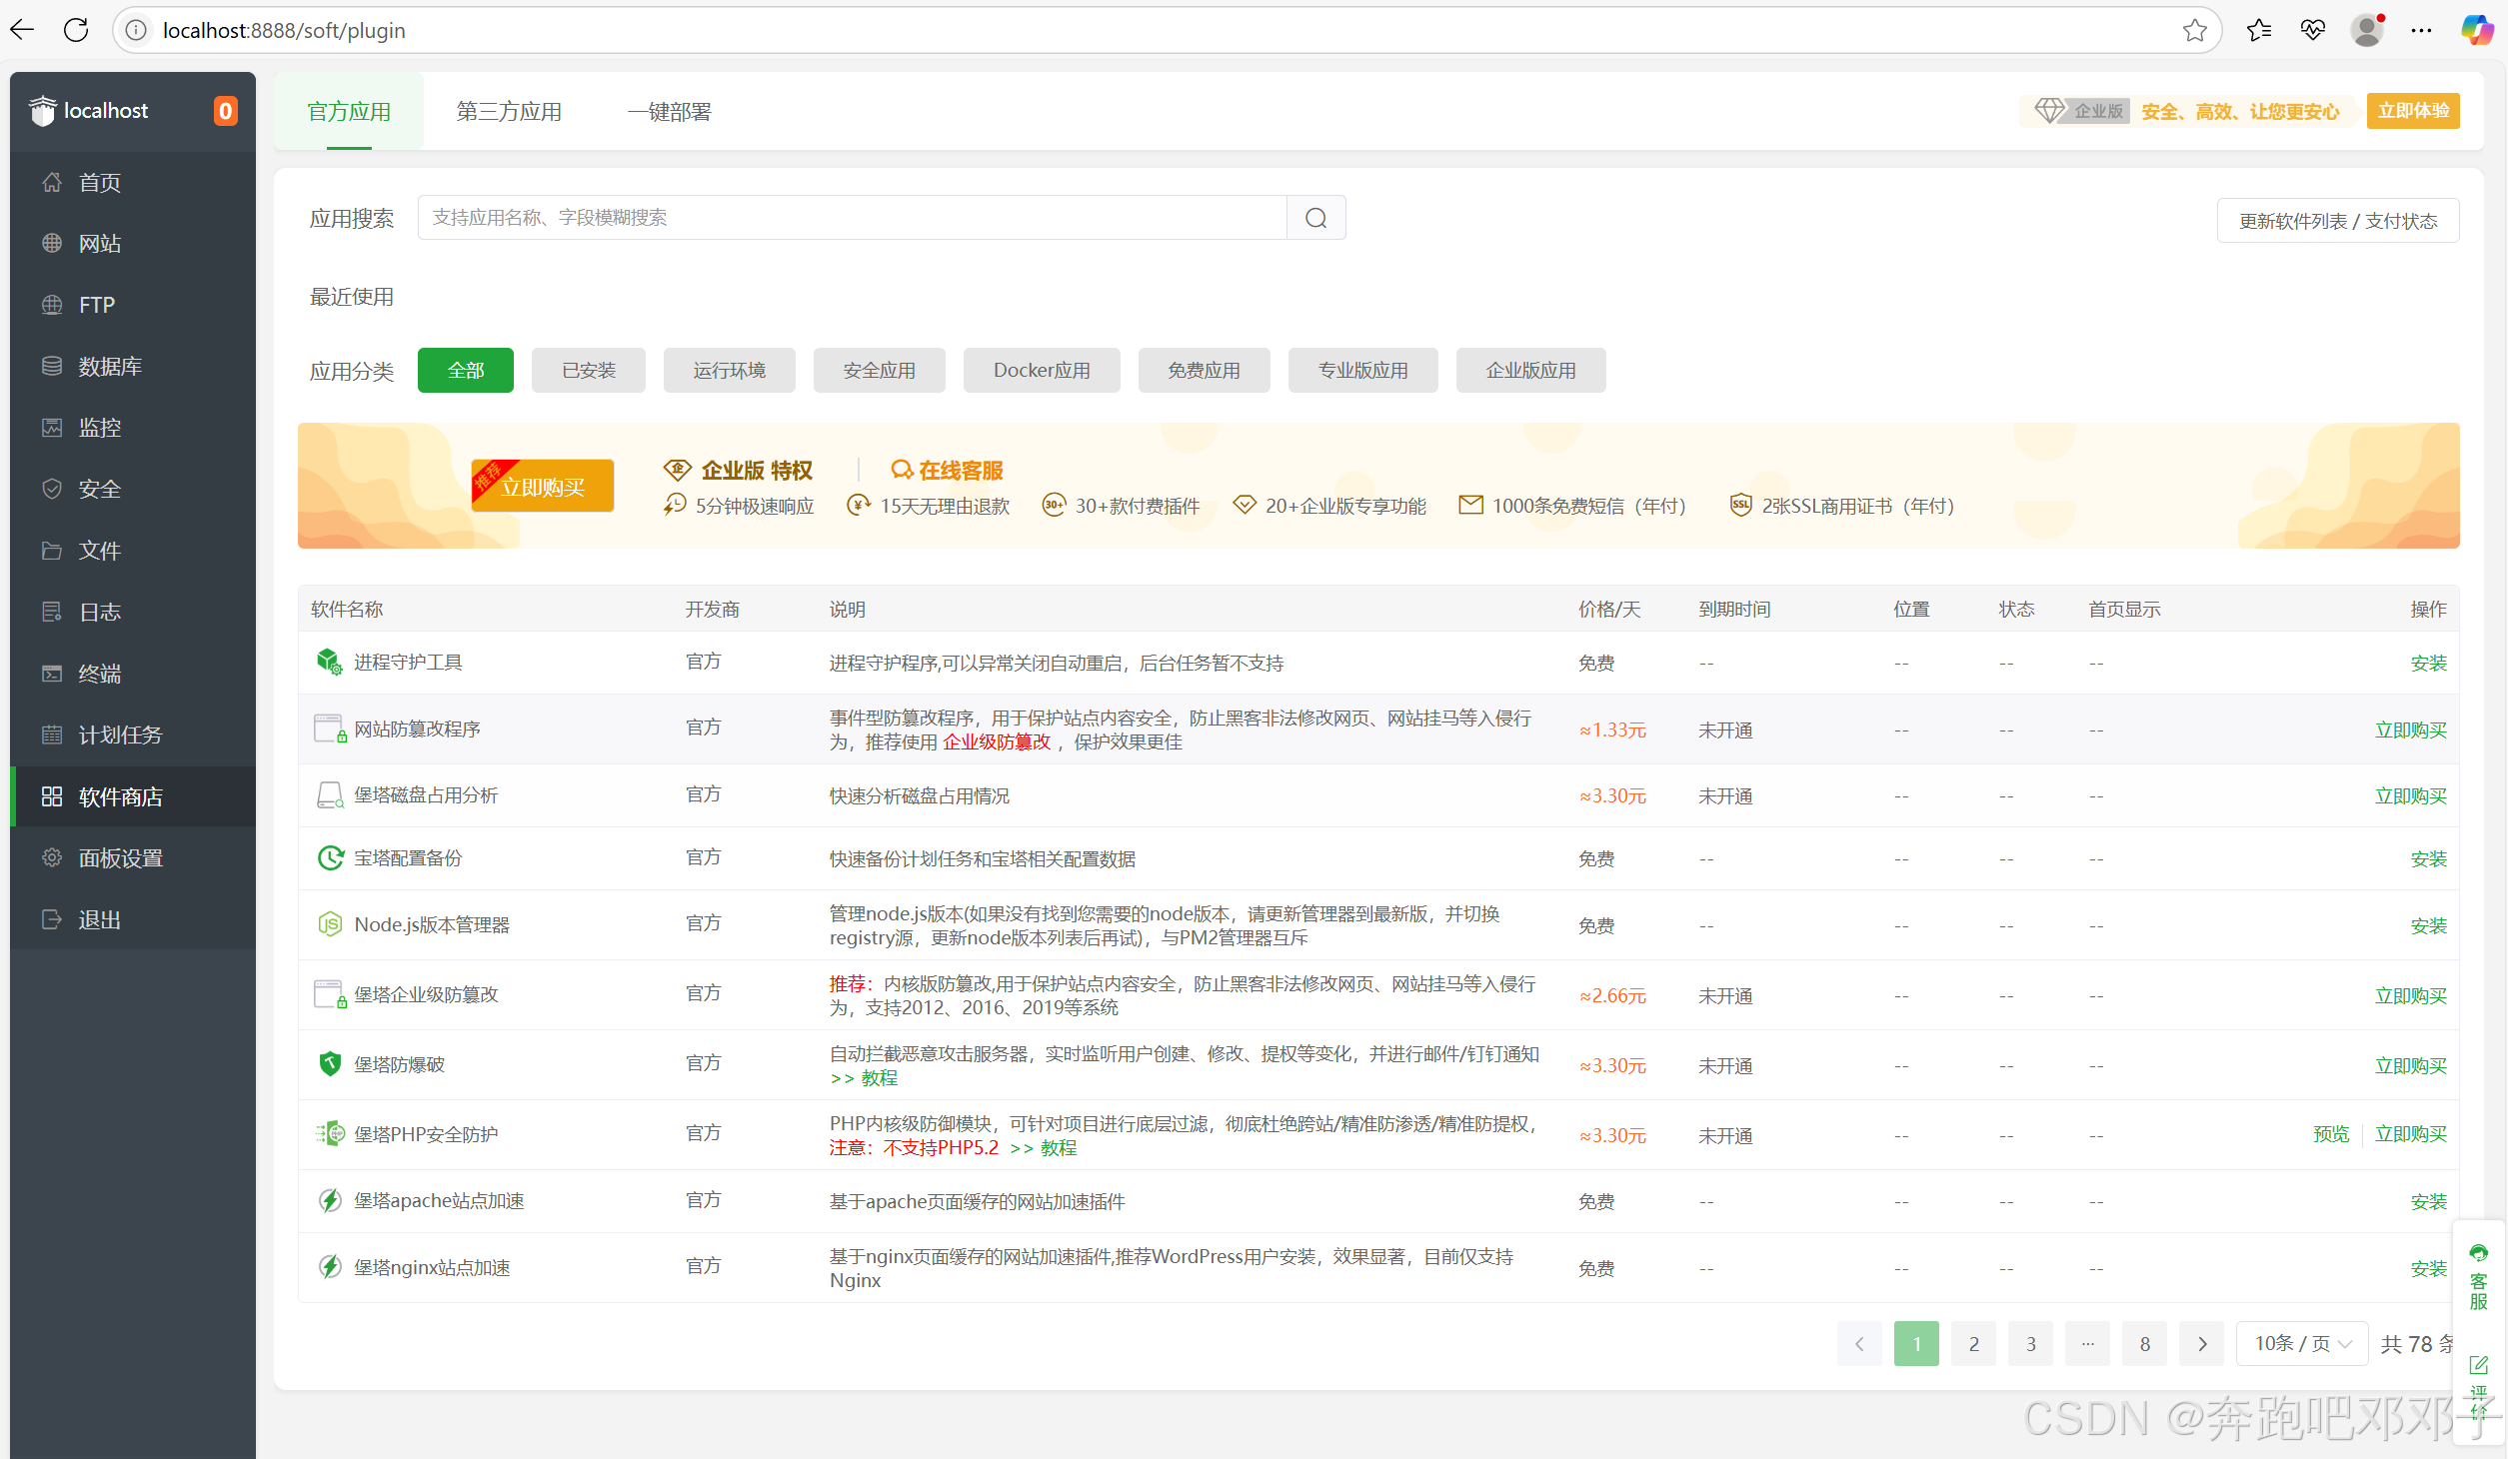Open the FTP sidebar item
This screenshot has width=2508, height=1459.
point(133,305)
